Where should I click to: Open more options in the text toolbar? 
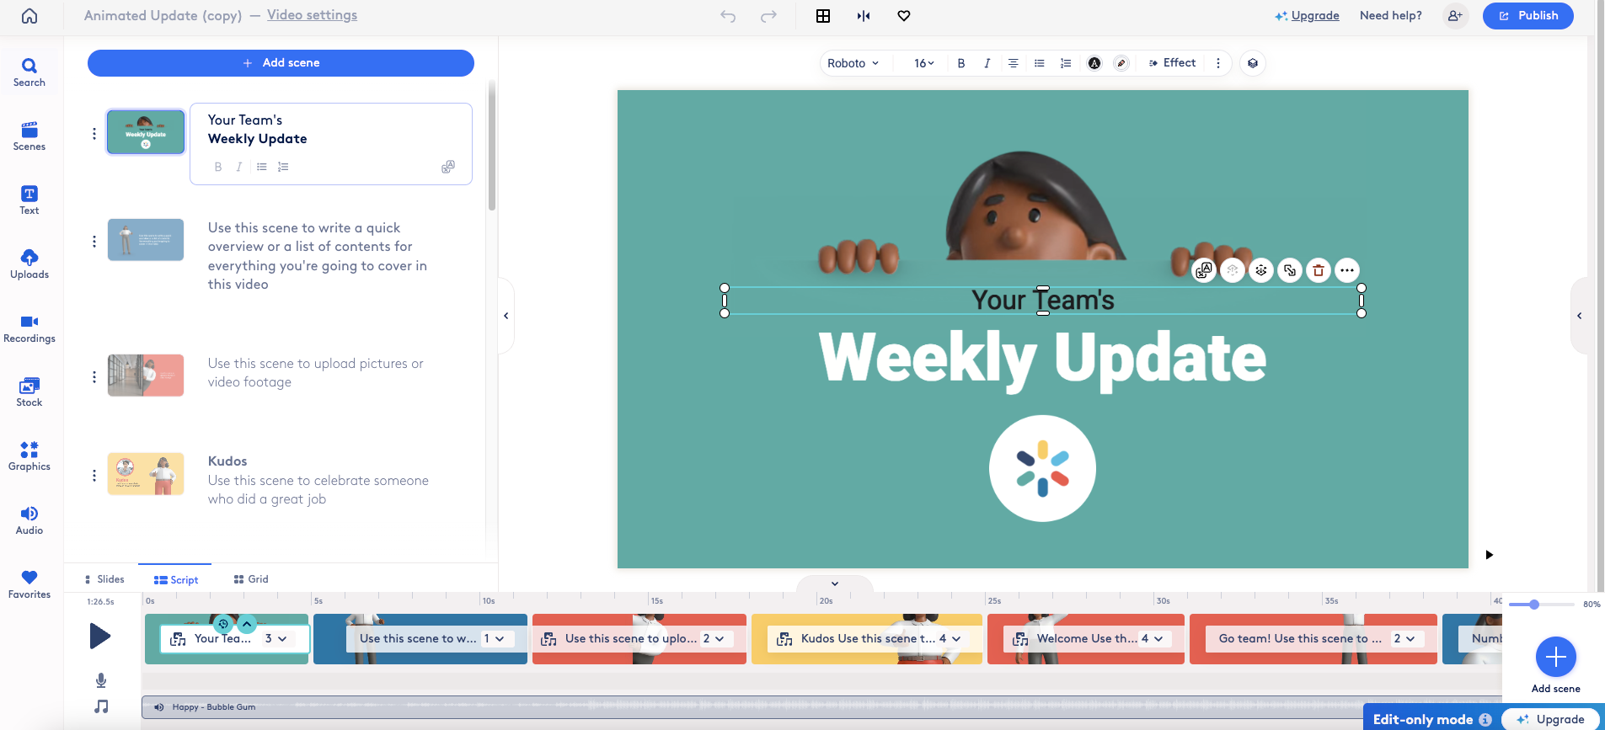click(x=1217, y=63)
